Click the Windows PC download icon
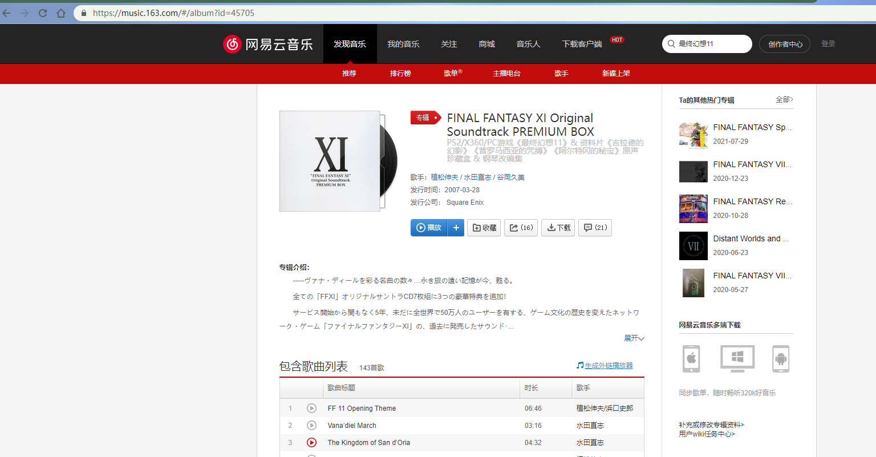The width and height of the screenshot is (876, 457). tap(737, 359)
